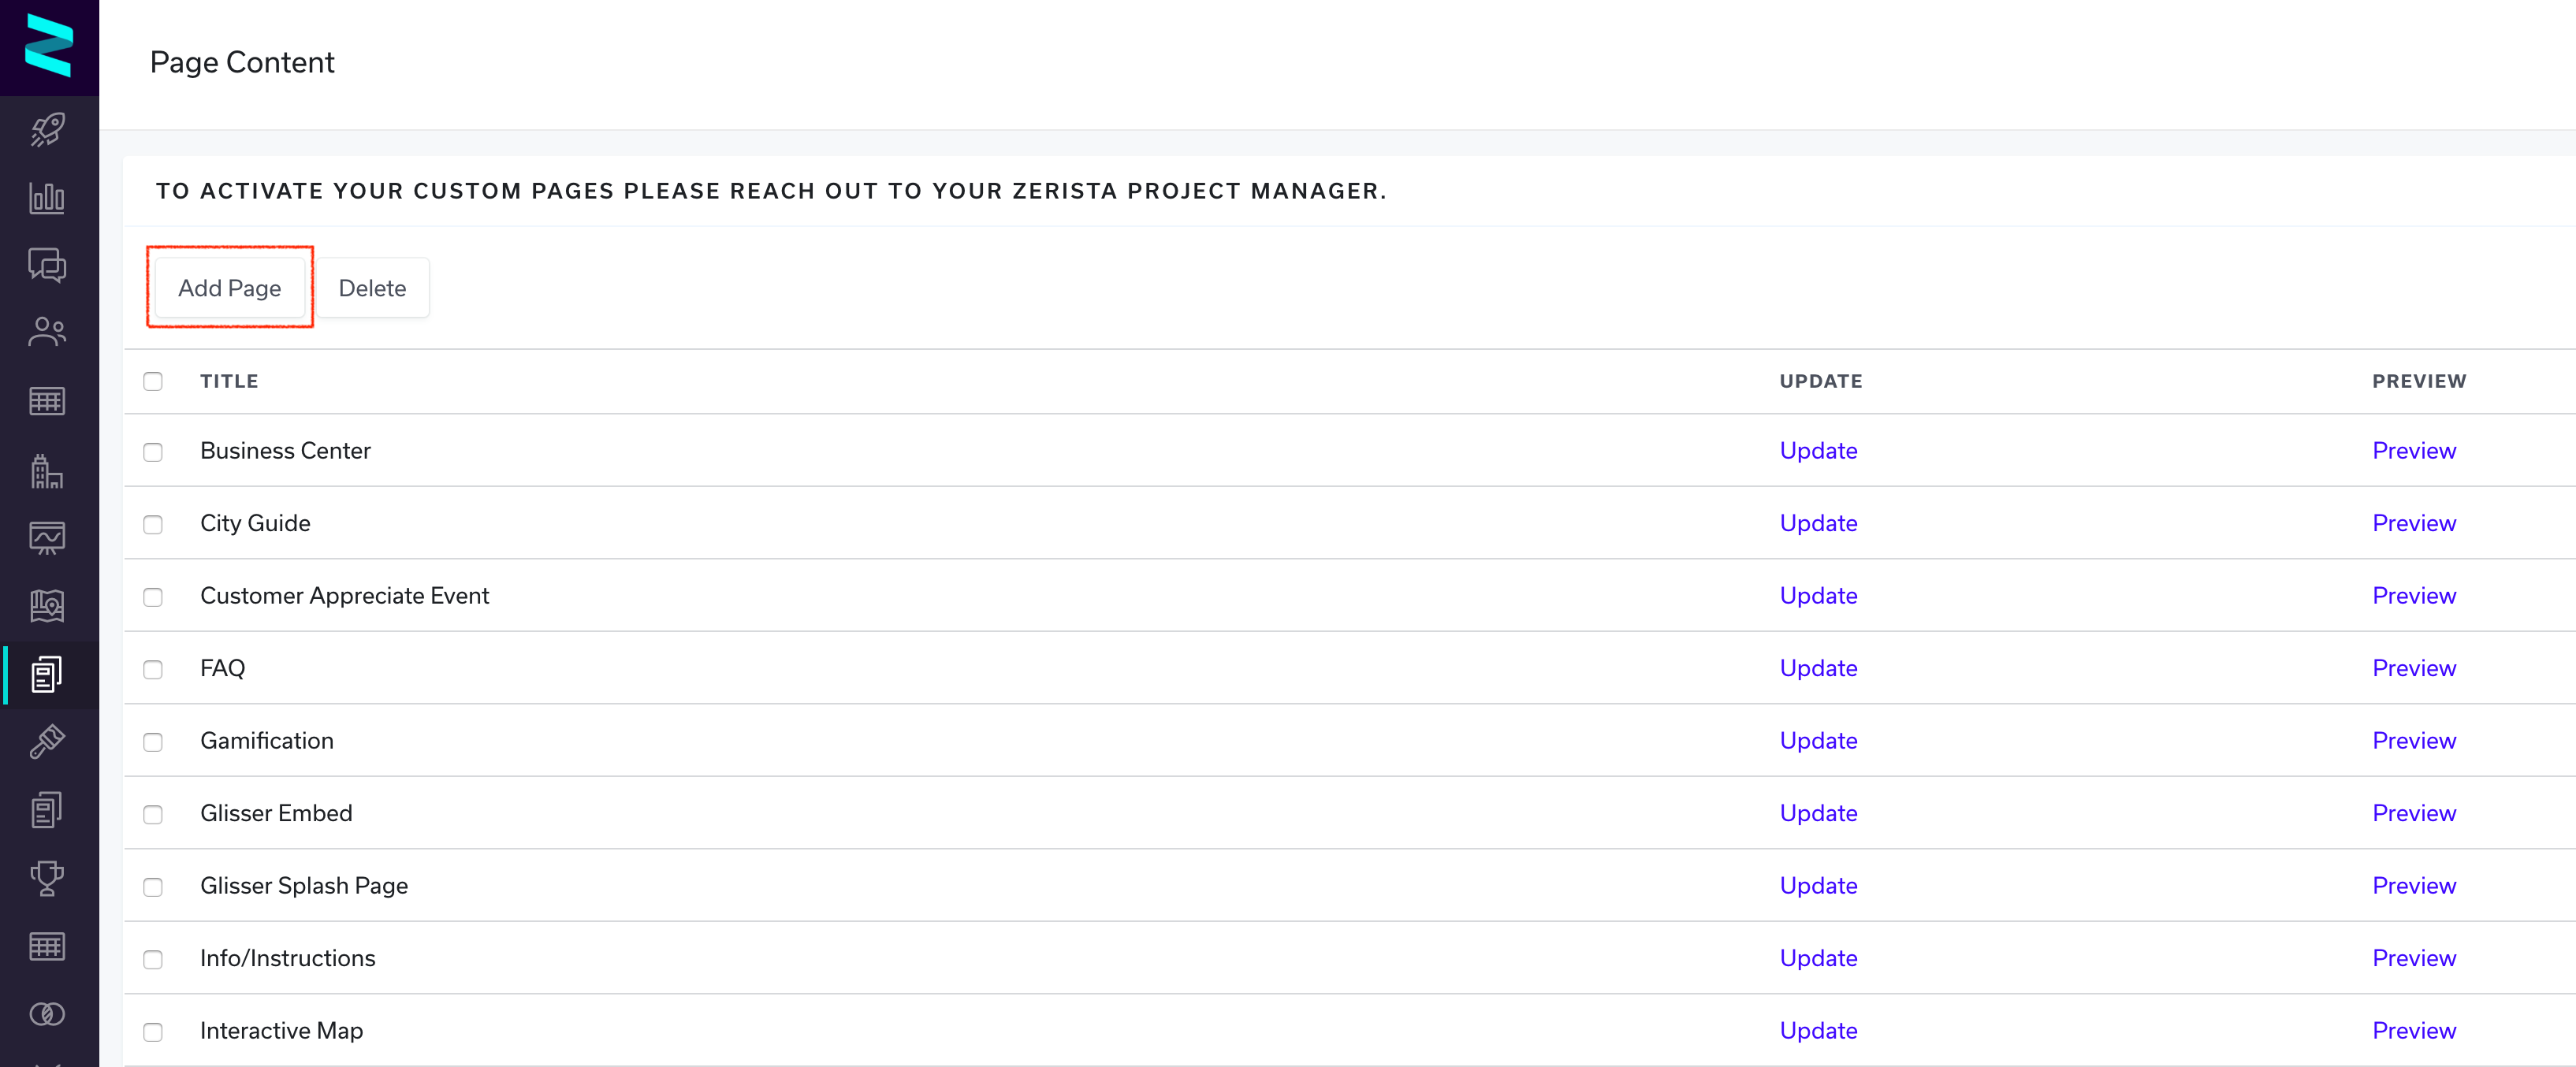Image resolution: width=2576 pixels, height=1067 pixels.
Task: Toggle the select-all checkbox next to TITLE
Action: 153,381
